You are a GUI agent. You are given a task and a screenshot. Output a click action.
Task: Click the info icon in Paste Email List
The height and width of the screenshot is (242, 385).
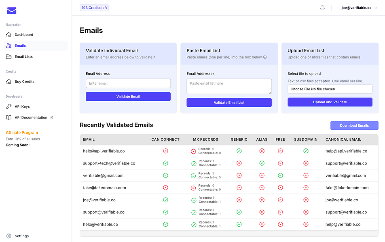pos(265,57)
